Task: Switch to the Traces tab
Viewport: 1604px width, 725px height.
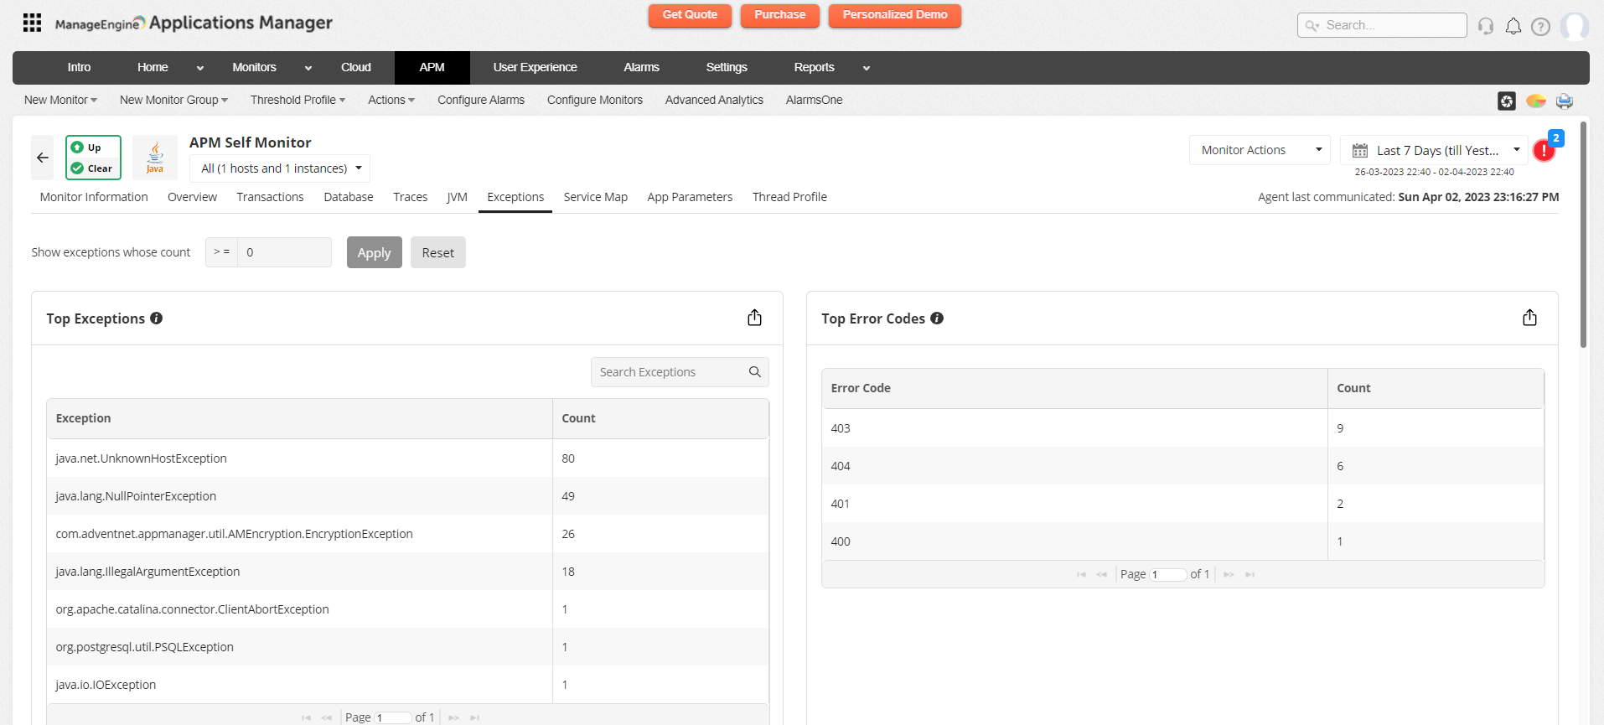Action: pos(411,197)
